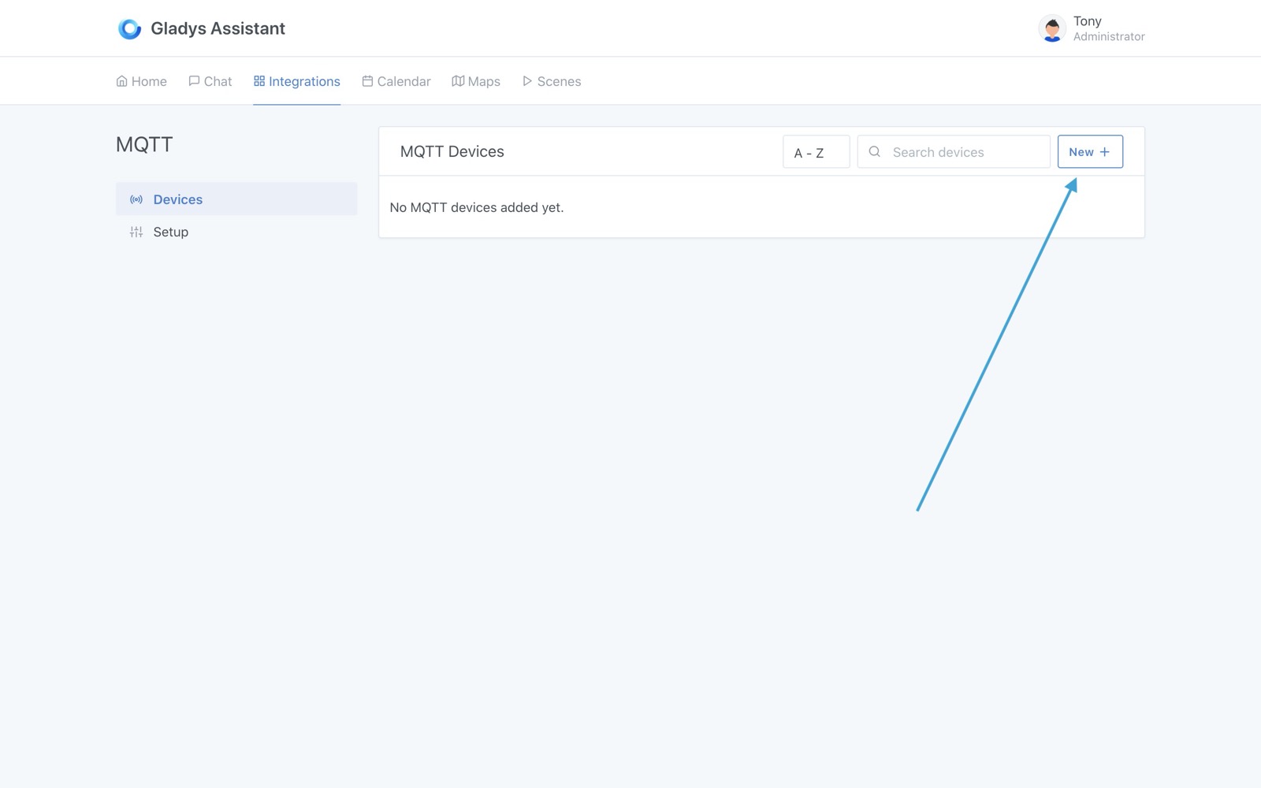Open Tony's administrator avatar
The image size is (1261, 788).
(1051, 28)
